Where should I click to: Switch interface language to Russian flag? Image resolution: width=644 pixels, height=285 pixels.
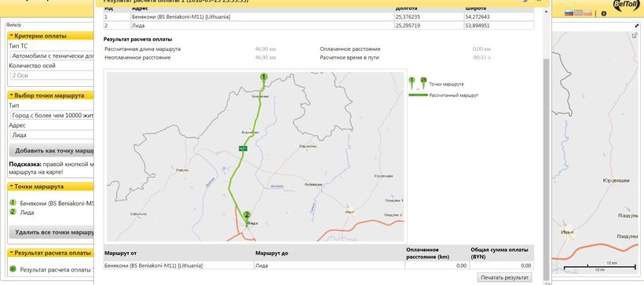[569, 13]
